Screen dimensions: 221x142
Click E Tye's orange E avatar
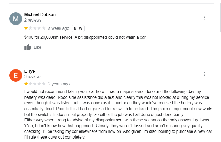click(x=16, y=75)
